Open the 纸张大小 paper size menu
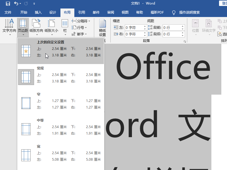 click(x=51, y=27)
